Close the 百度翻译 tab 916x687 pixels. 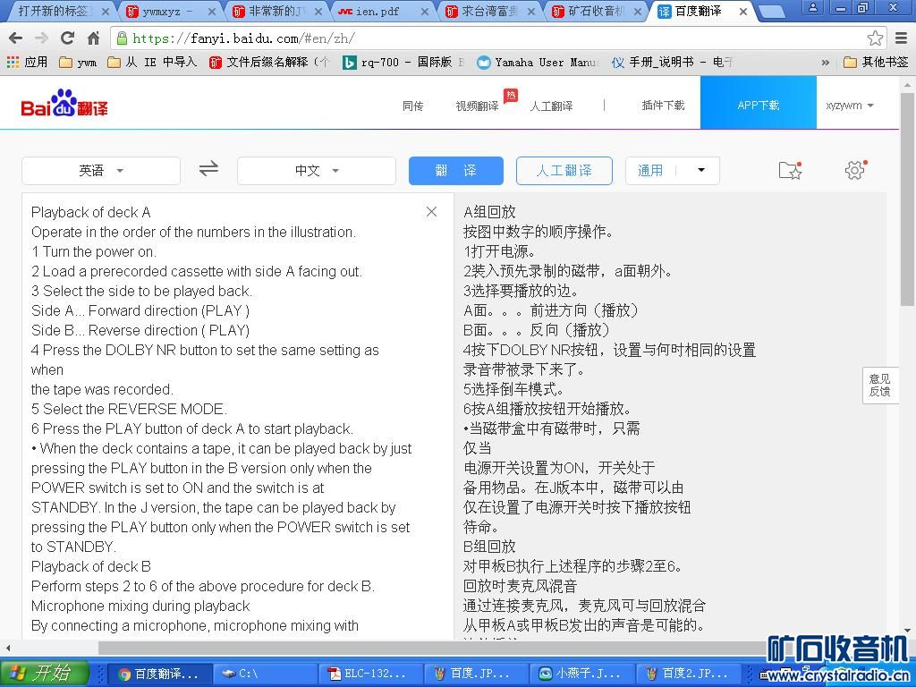point(743,11)
